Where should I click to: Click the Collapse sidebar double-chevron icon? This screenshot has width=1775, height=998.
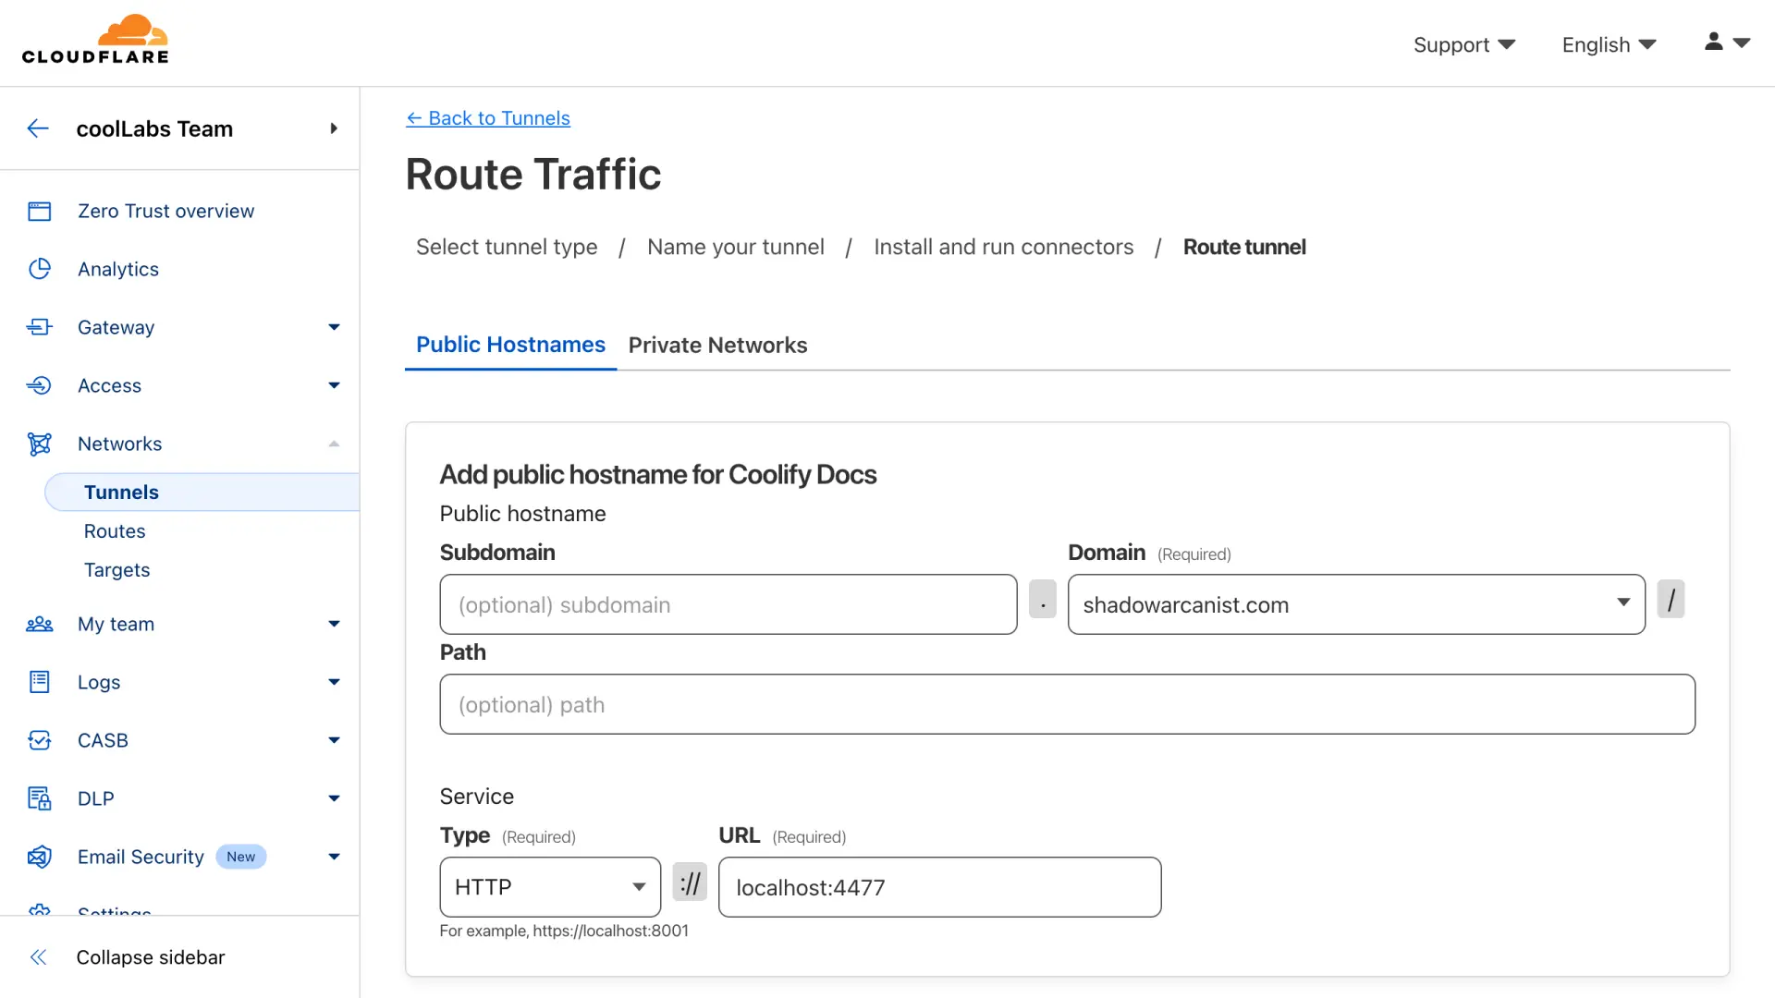(39, 957)
